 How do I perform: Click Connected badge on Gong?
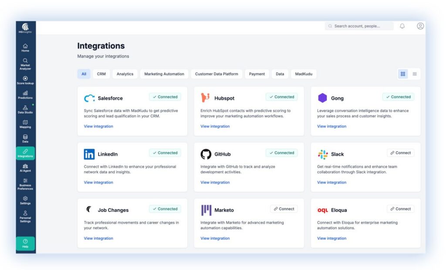click(398, 97)
